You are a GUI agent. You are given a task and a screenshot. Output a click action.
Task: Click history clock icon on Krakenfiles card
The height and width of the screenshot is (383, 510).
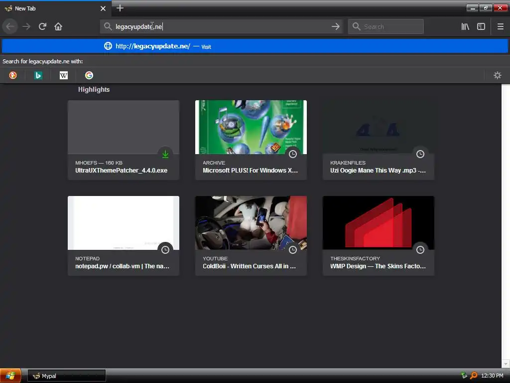coord(420,154)
